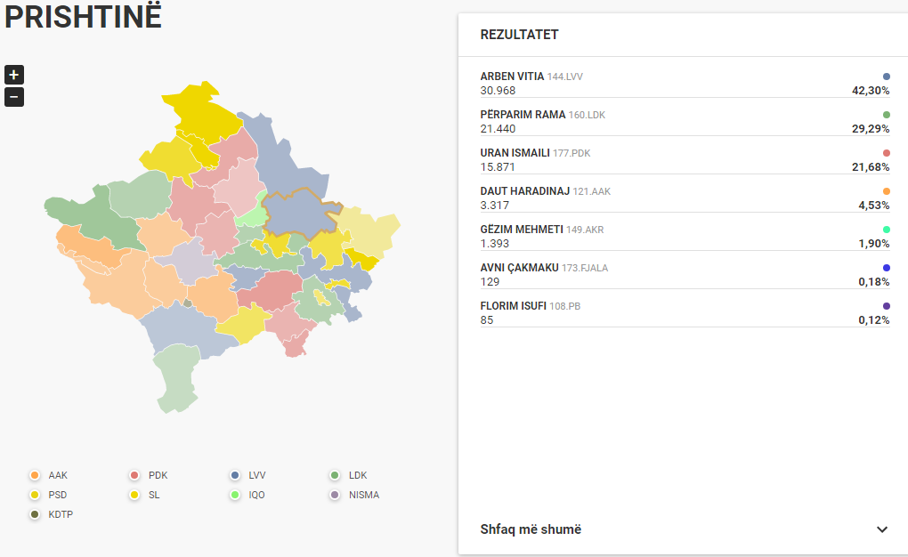Click the 29,29% percentage value
The height and width of the screenshot is (557, 908).
click(871, 128)
